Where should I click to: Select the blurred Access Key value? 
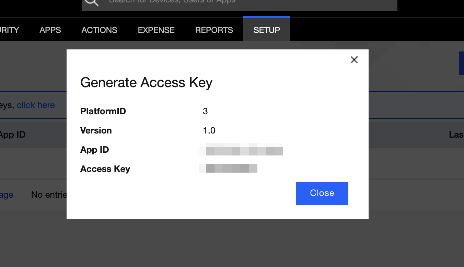(229, 169)
